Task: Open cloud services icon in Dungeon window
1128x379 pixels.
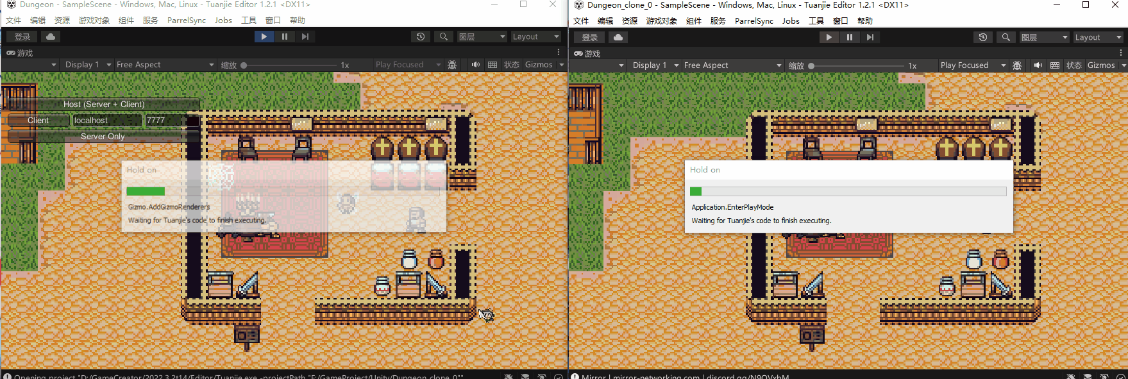Action: click(51, 37)
